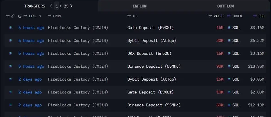Click the page number 1 input field

point(56,6)
